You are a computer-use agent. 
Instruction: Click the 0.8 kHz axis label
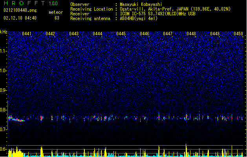click(4, 110)
